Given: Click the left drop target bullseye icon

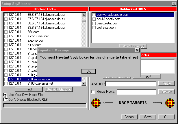Looking at the screenshot, I should pyautogui.click(x=96, y=103).
